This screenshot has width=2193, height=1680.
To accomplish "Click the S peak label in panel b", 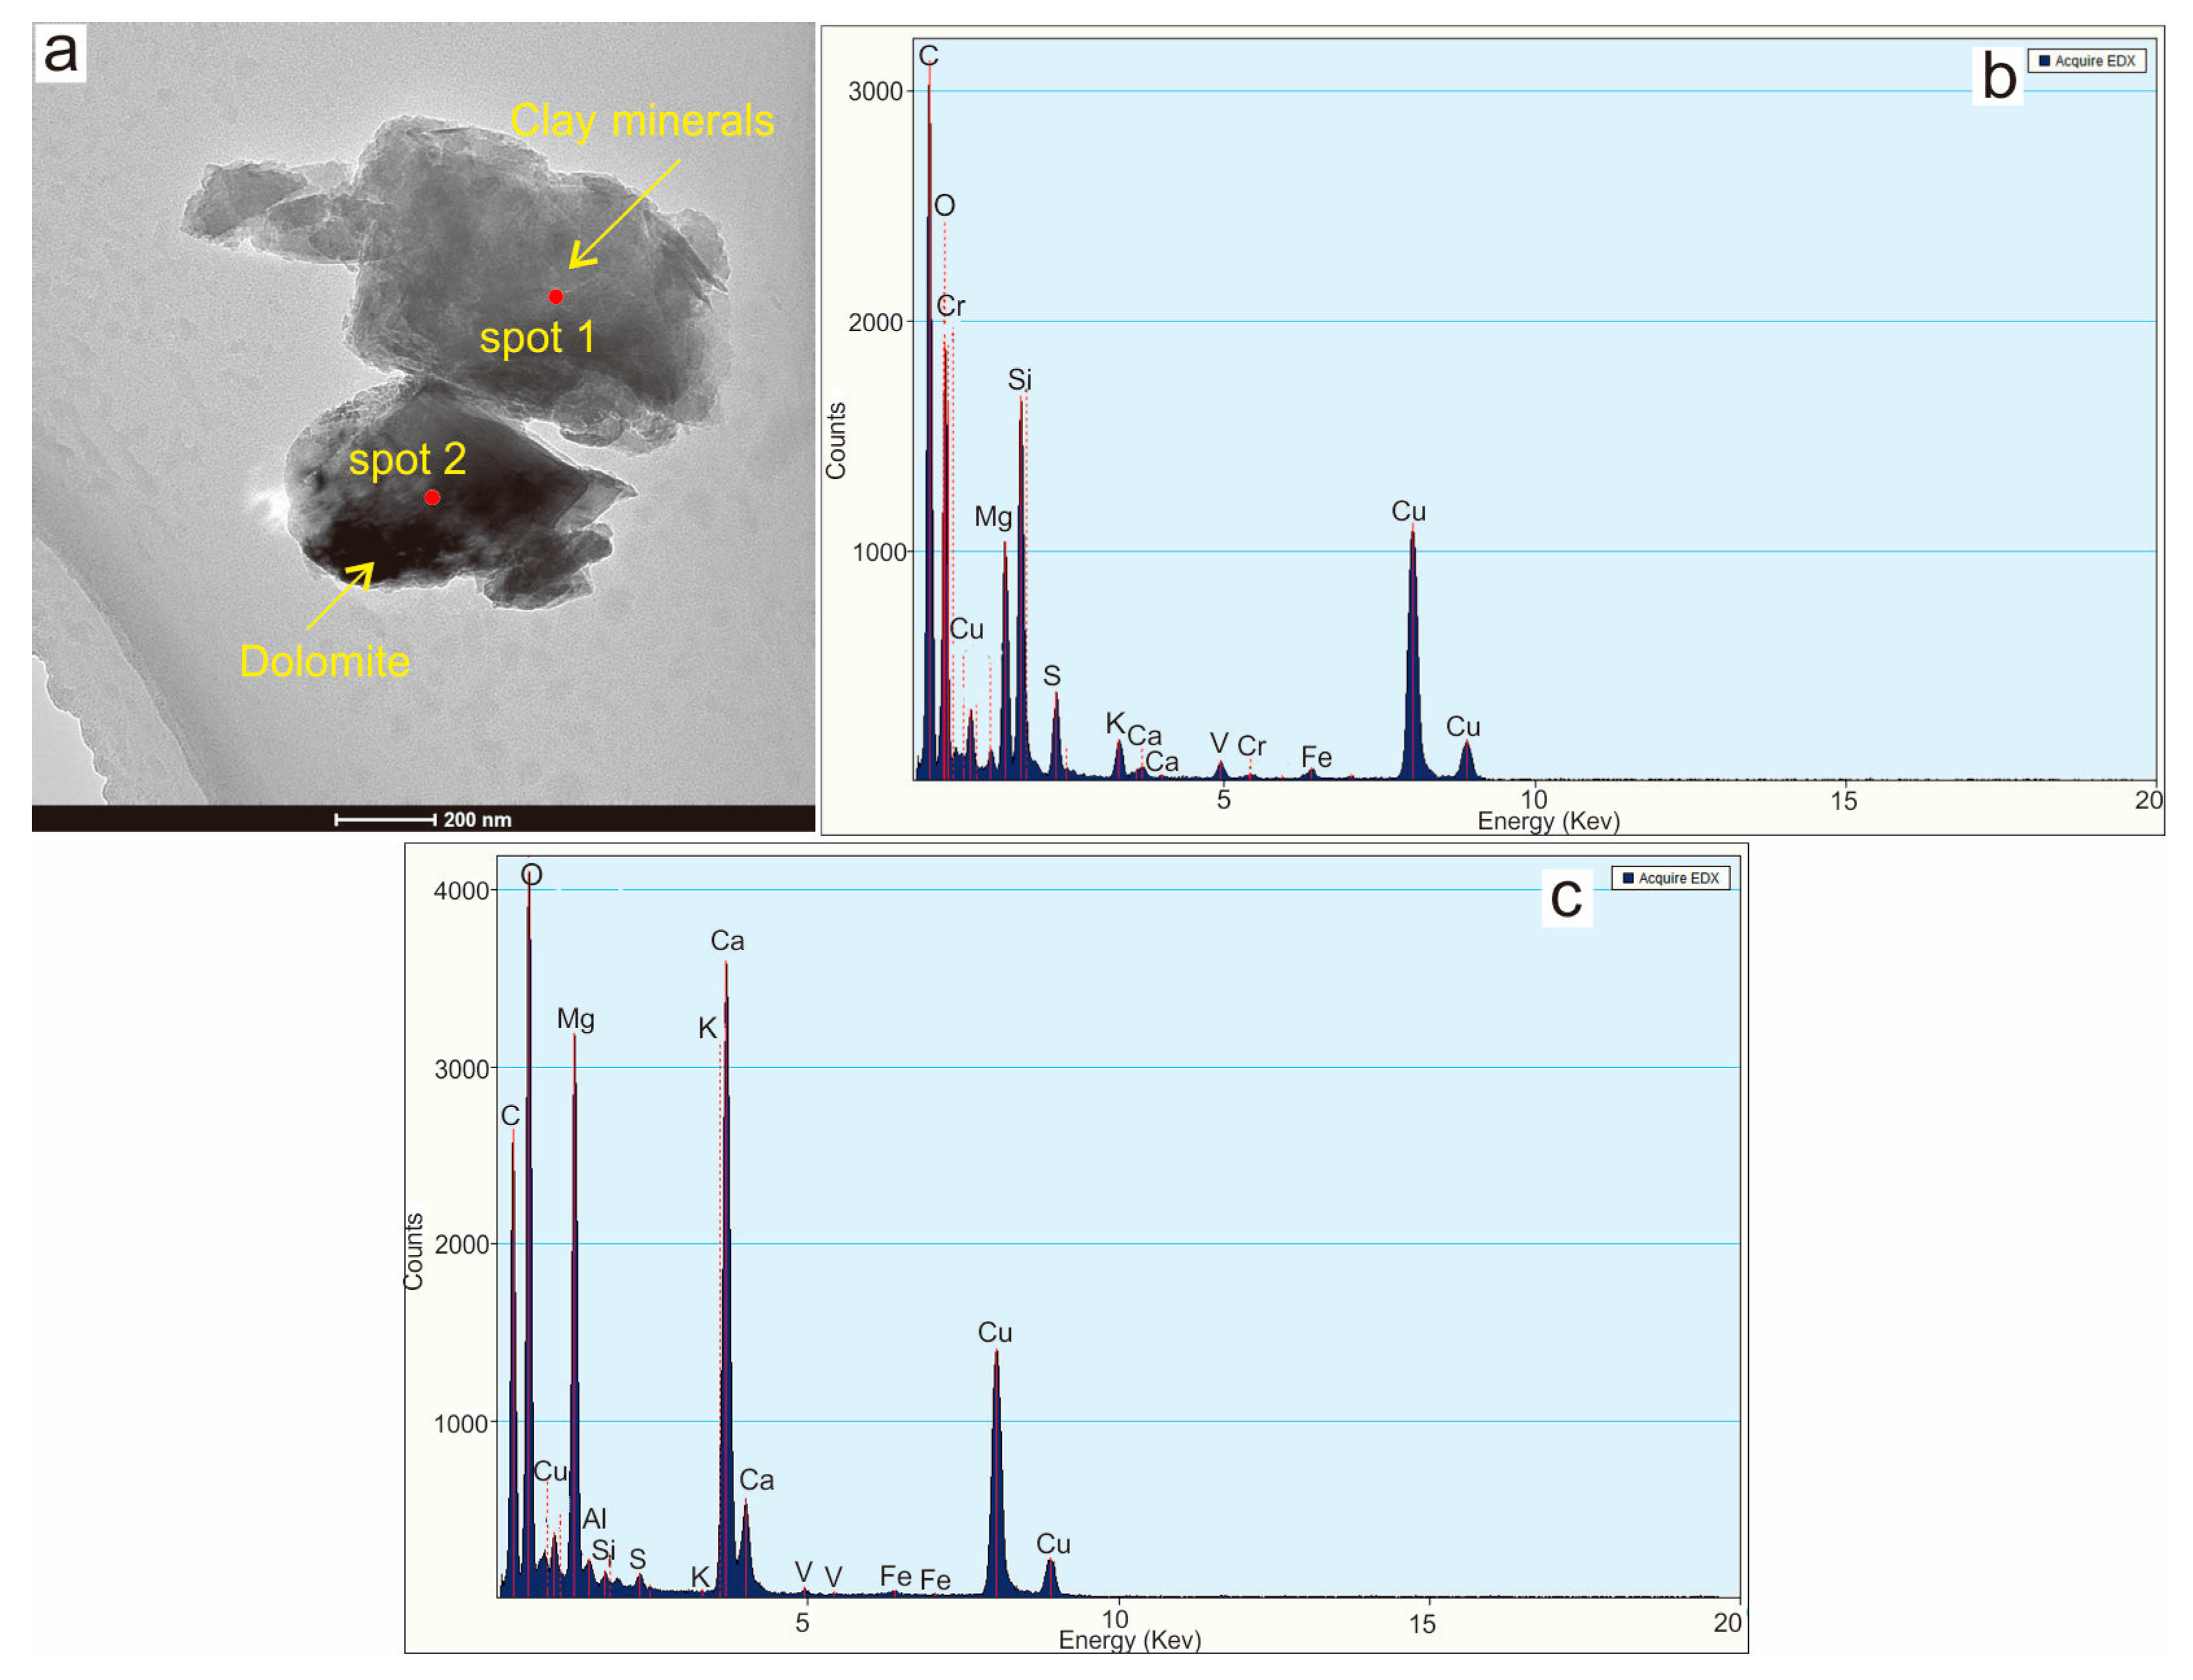I will 1052,676.
